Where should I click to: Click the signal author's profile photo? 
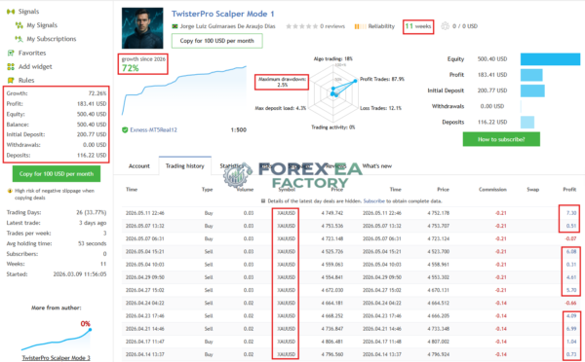pos(142,28)
